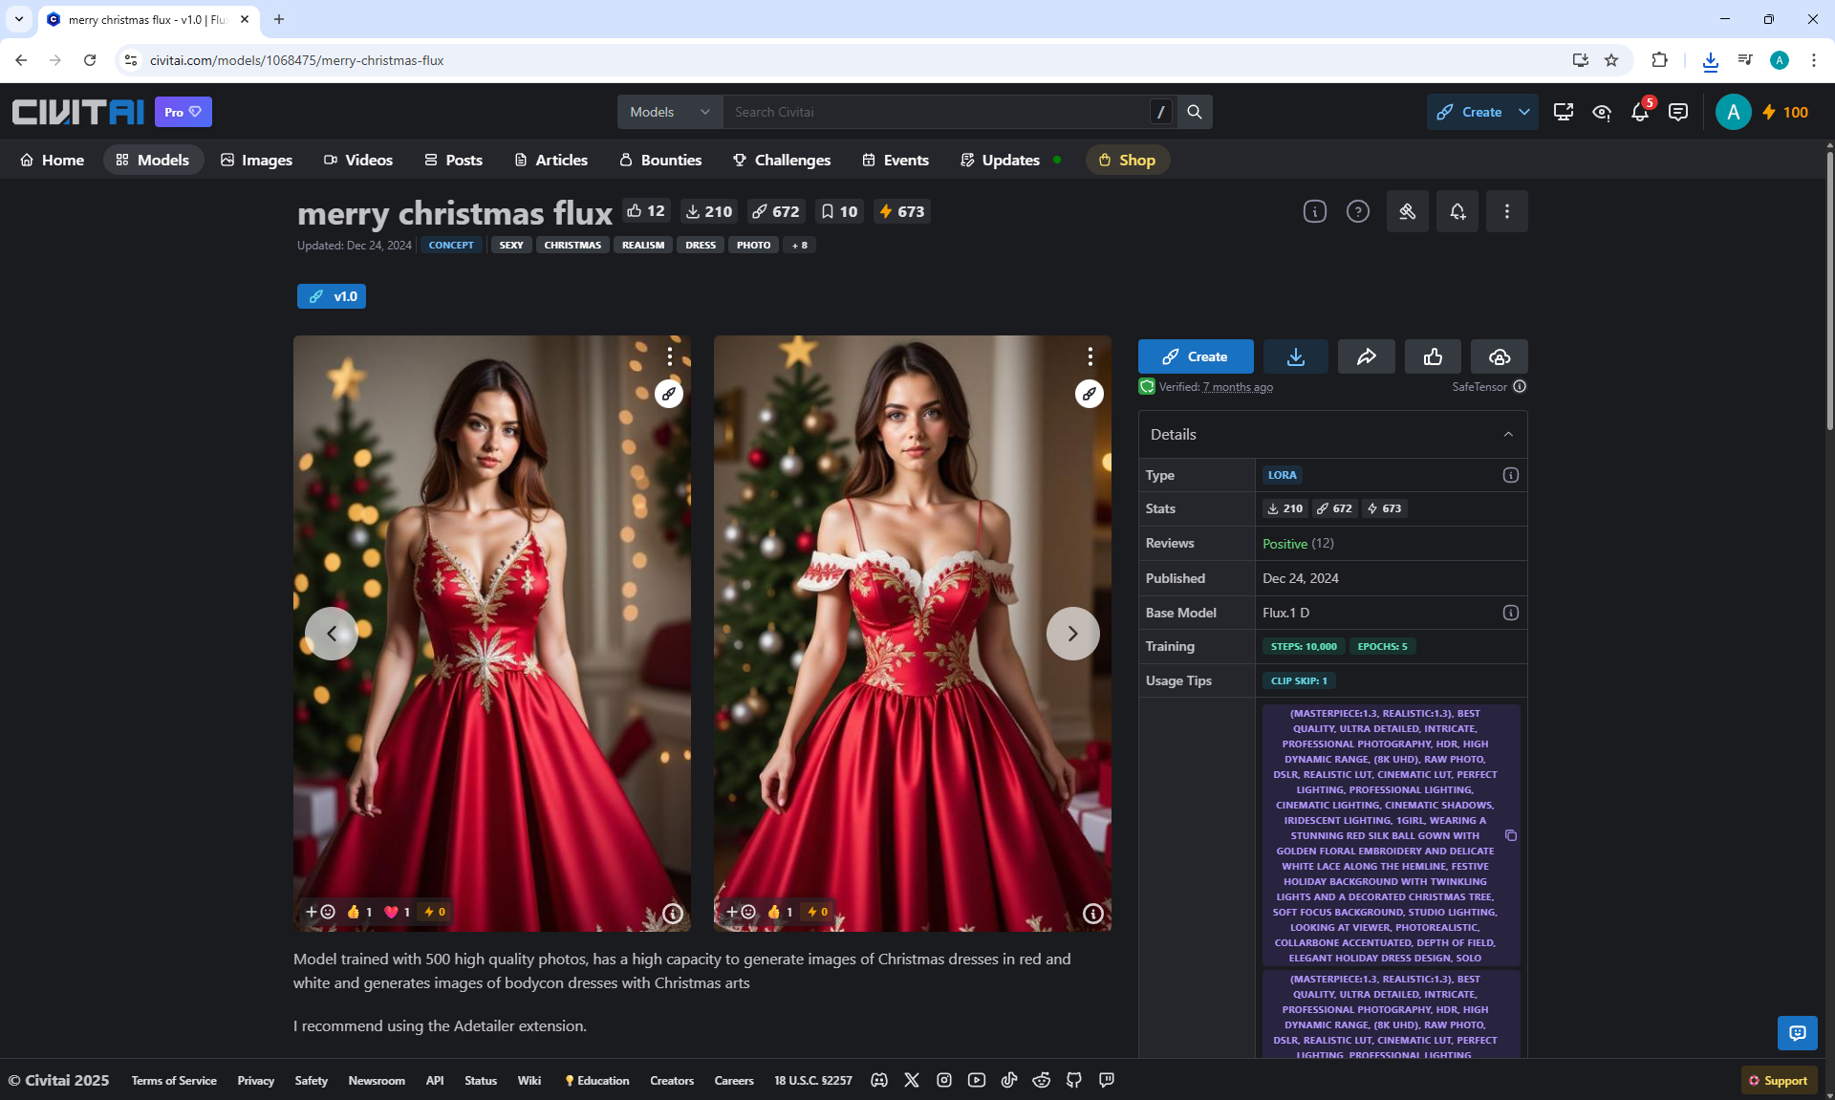Screen dimensions: 1835x1100
Task: Open the Positive reviews link
Action: click(x=1284, y=543)
